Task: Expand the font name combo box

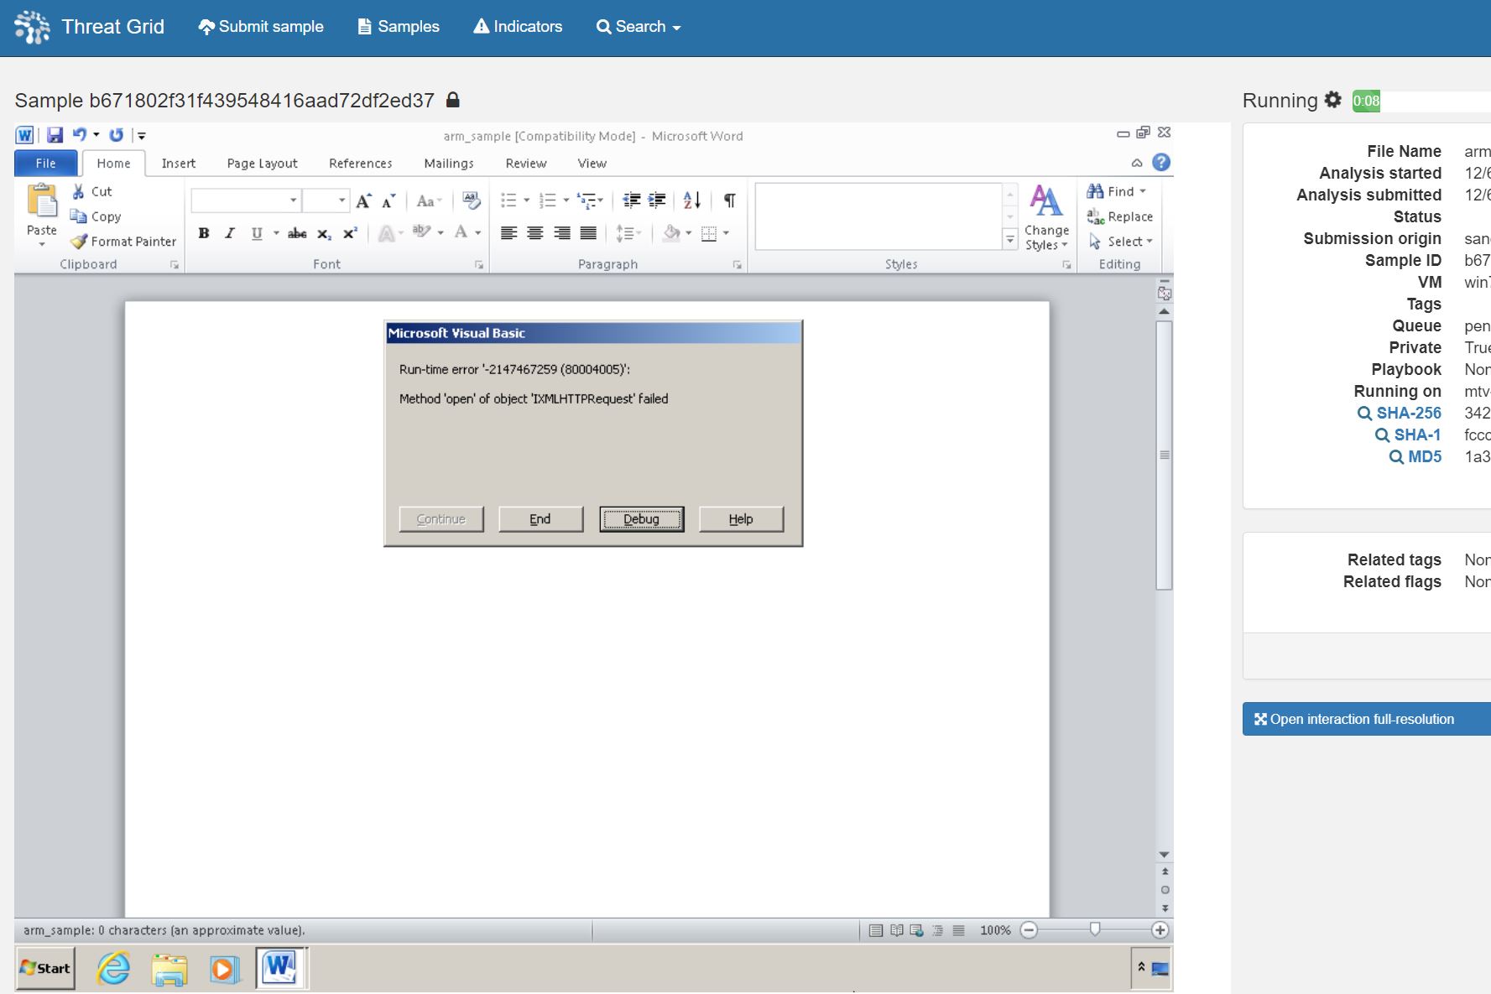Action: tap(293, 200)
